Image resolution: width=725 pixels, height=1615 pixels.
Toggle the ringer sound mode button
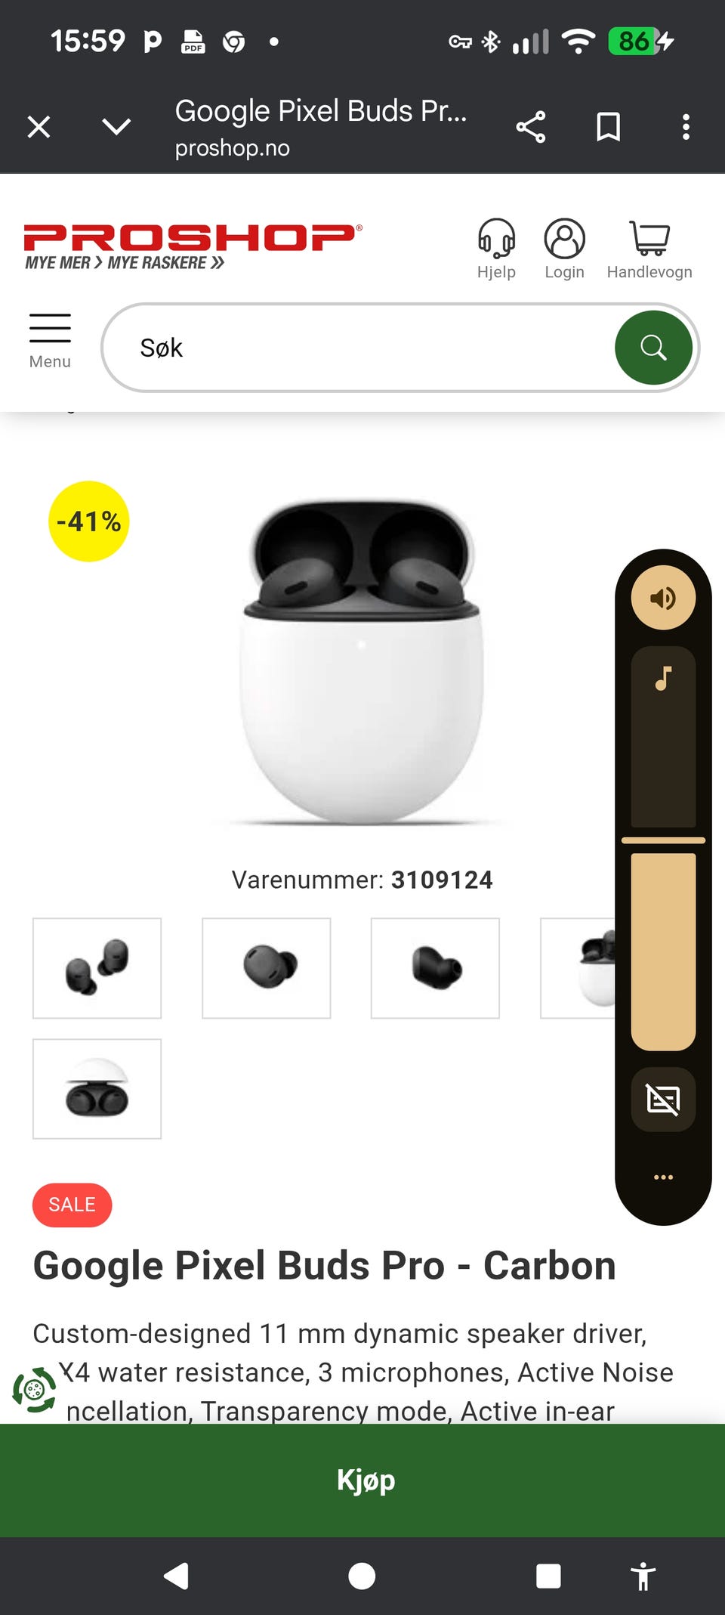coord(663,598)
